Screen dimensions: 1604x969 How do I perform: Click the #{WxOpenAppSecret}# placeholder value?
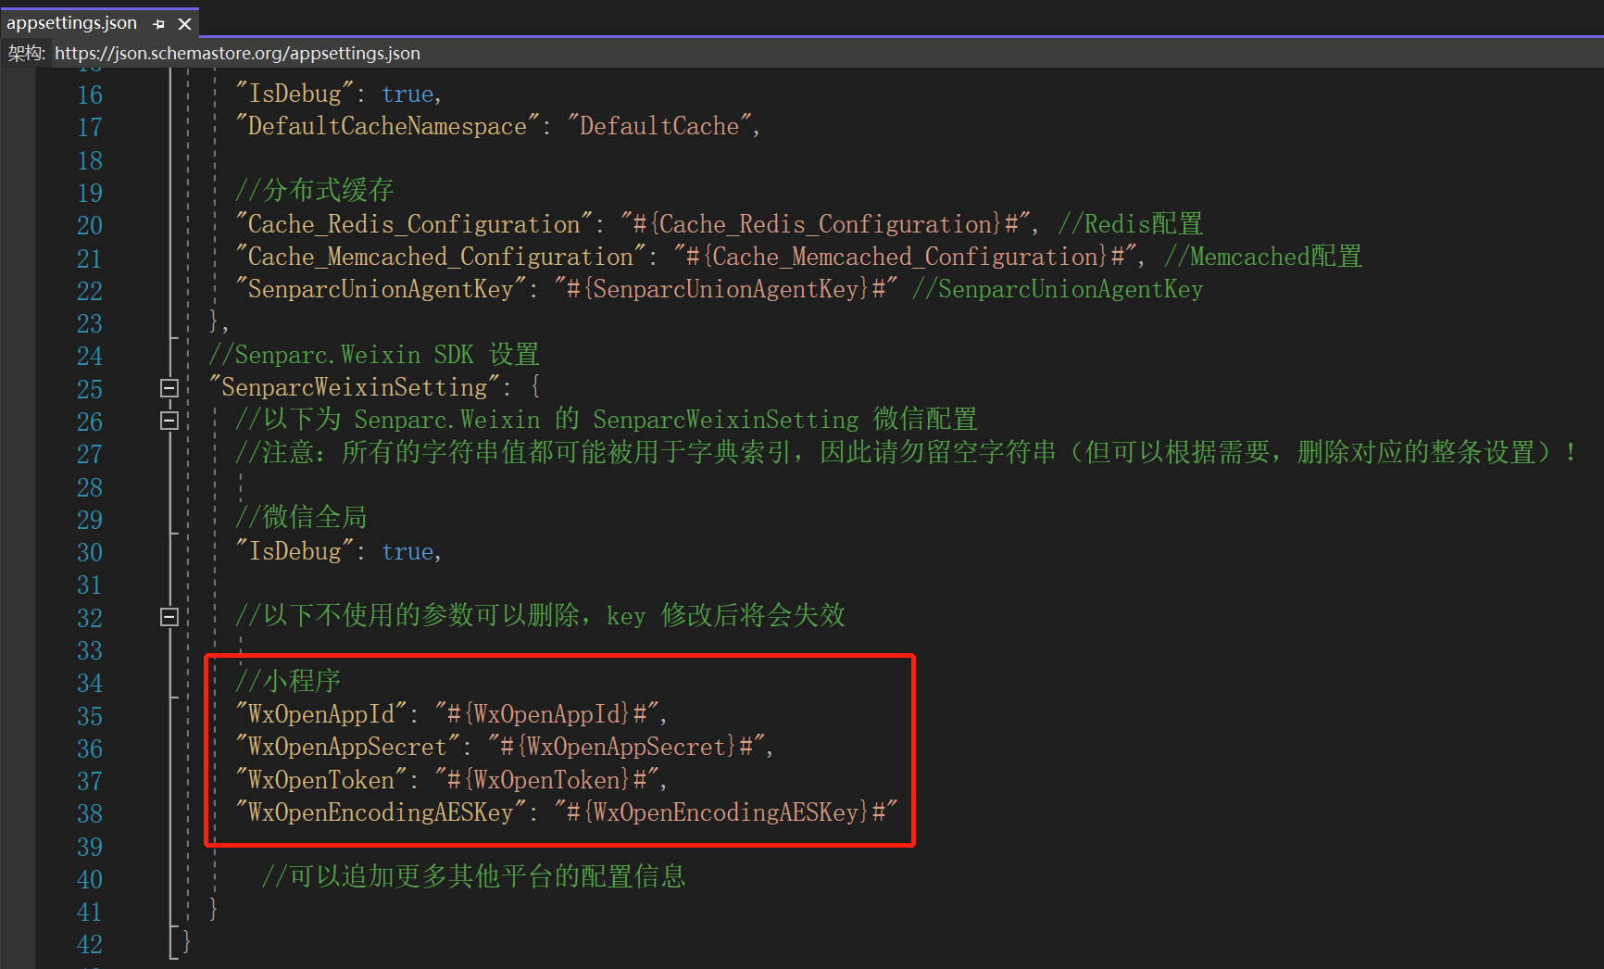coord(630,747)
